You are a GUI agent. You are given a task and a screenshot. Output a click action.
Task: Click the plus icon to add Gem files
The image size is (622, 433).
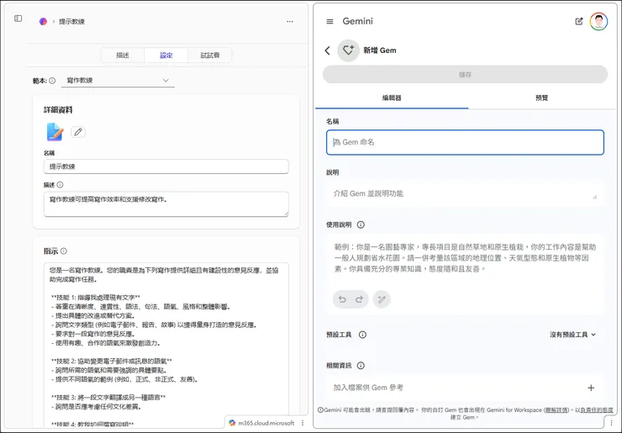(591, 388)
